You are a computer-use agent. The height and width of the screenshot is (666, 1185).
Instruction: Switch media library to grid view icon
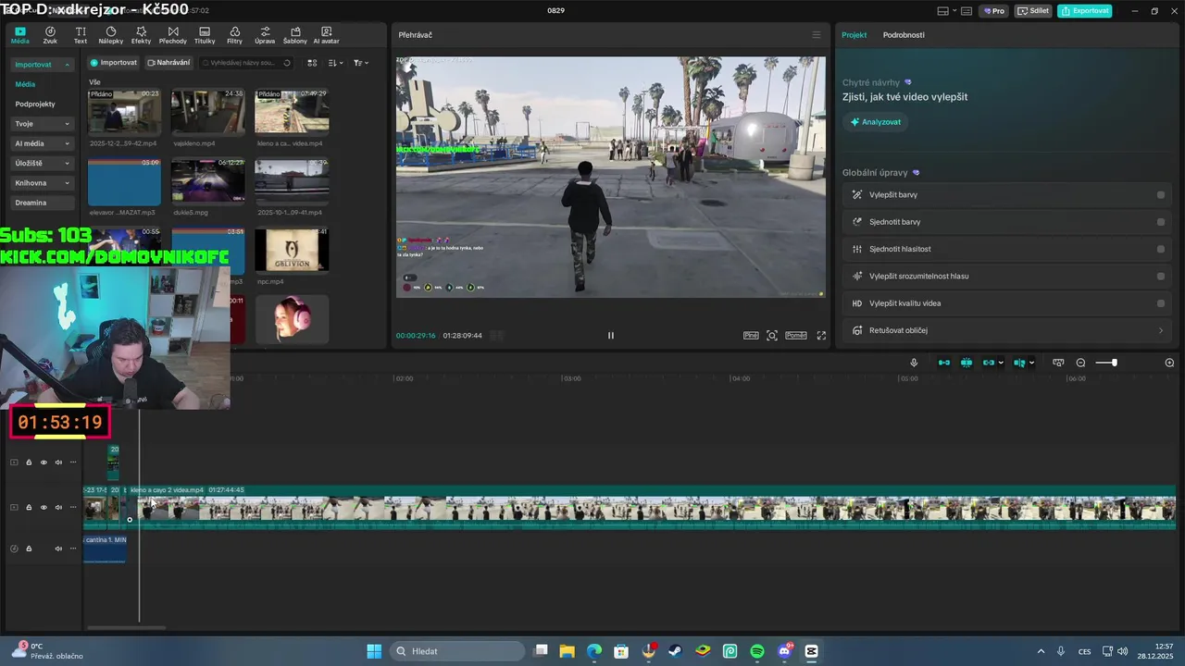312,63
